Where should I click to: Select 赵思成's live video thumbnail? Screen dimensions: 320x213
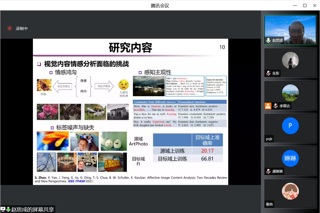(290, 30)
